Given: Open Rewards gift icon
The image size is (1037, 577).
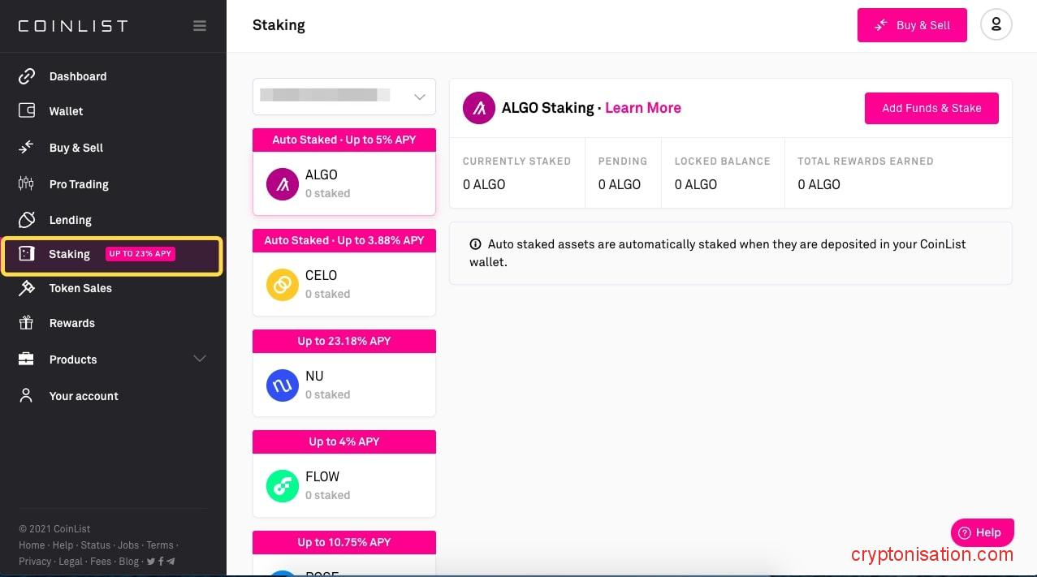Looking at the screenshot, I should click(27, 323).
